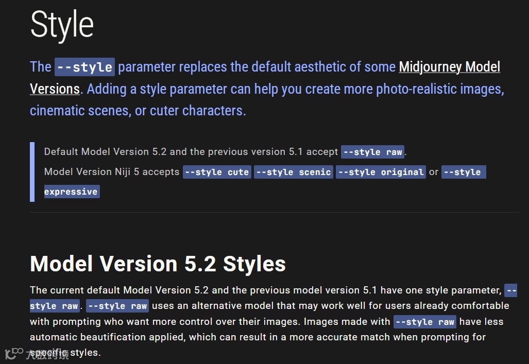Click "automatic beautification applied" sentence
Screen dimensions: 529x364
258,337
